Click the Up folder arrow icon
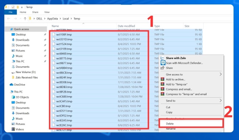Image resolution: width=239 pixels, height=140 pixels. (25, 18)
